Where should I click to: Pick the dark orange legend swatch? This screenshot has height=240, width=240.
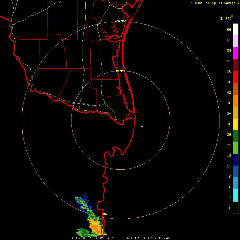pyautogui.click(x=235, y=89)
